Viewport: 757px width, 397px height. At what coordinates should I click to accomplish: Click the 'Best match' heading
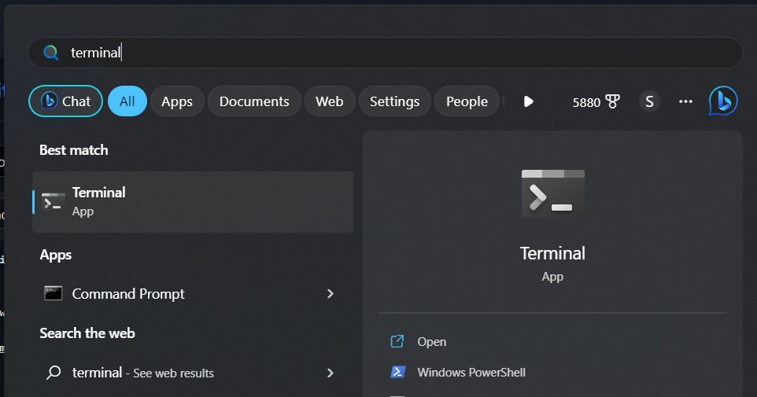74,150
